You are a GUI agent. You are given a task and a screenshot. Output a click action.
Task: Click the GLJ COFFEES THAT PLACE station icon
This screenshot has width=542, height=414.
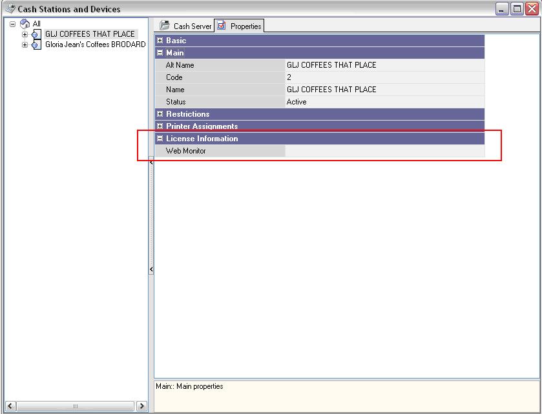[36, 35]
